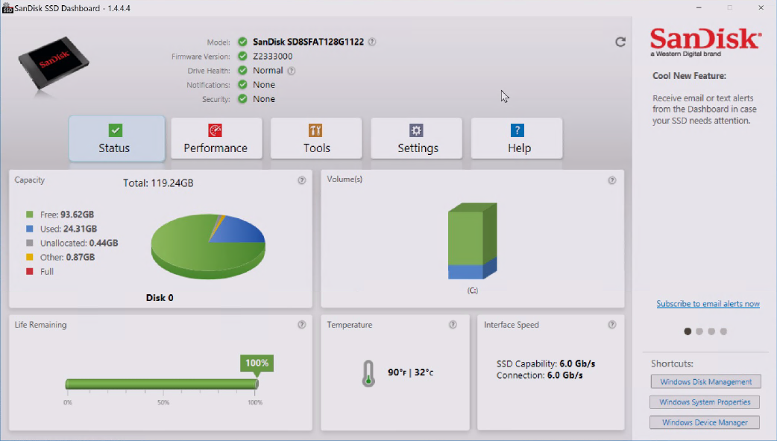
Task: Click the Disk 0 capacity pie chart
Action: [208, 246]
